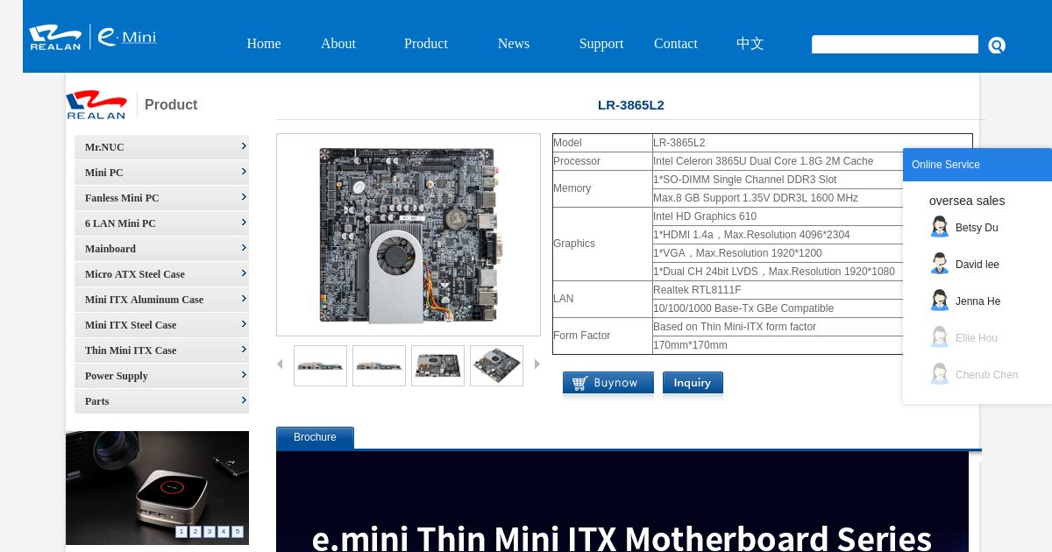Click the Inquiry button
This screenshot has height=552, width=1052.
[x=693, y=383]
